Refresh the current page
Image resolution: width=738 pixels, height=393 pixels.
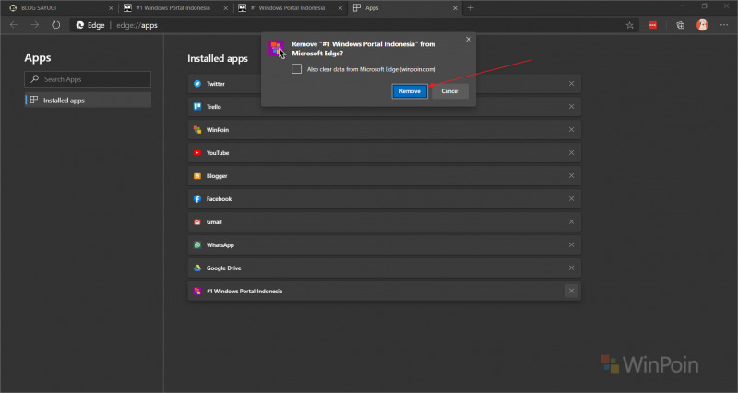pyautogui.click(x=56, y=25)
